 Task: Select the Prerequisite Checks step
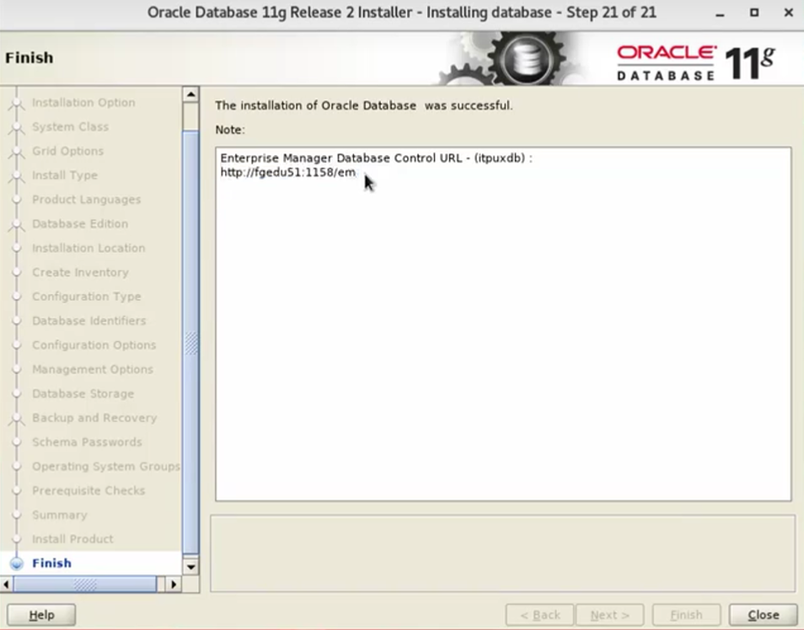(x=88, y=490)
